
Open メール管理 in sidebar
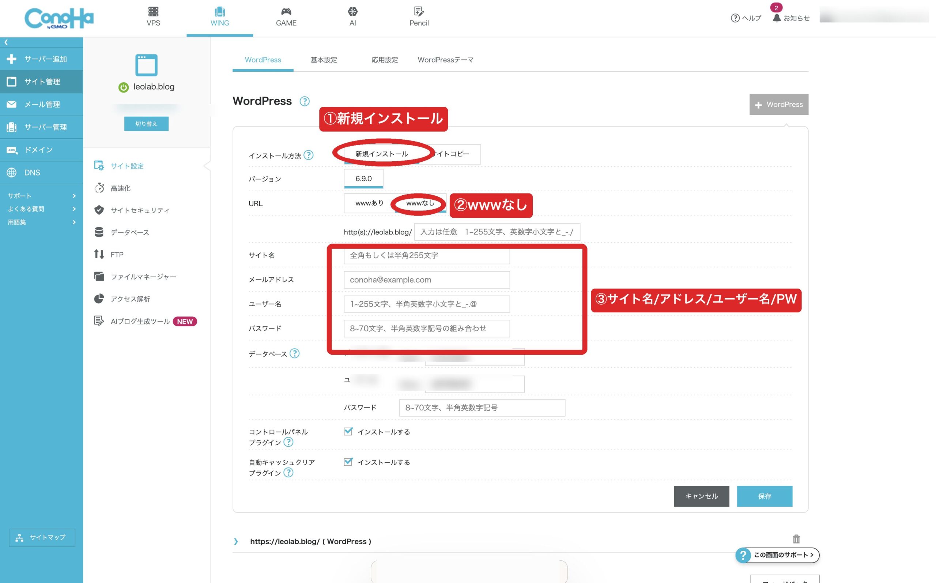41,105
